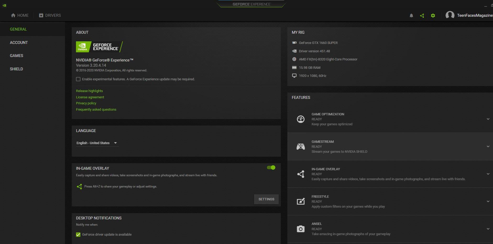Click the green settings gear icon

[433, 16]
